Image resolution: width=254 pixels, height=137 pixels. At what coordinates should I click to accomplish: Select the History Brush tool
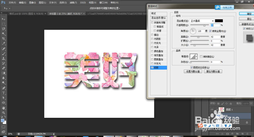point(3,63)
